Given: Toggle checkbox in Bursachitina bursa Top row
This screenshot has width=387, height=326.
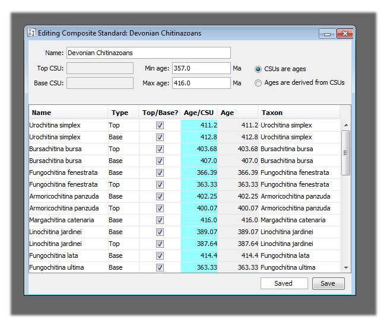Looking at the screenshot, I should click(x=160, y=149).
